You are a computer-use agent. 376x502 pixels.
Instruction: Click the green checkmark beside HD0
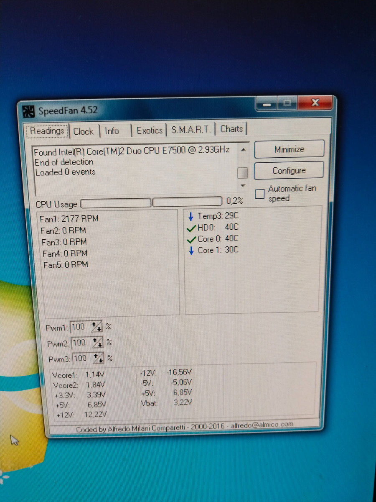tap(191, 228)
